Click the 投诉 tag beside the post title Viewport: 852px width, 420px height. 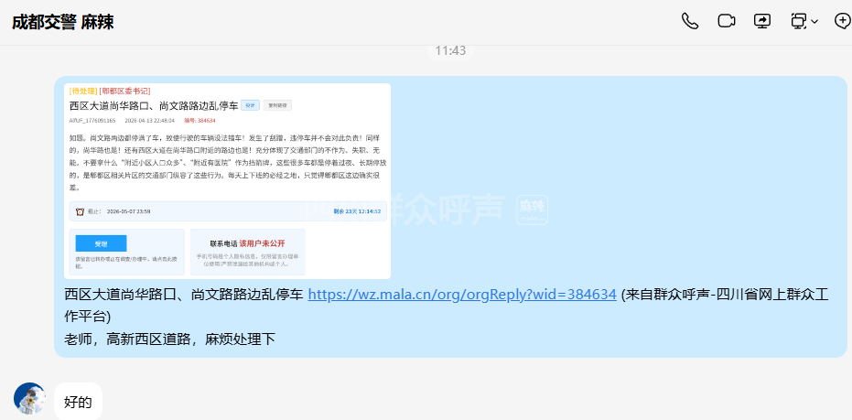tap(249, 105)
